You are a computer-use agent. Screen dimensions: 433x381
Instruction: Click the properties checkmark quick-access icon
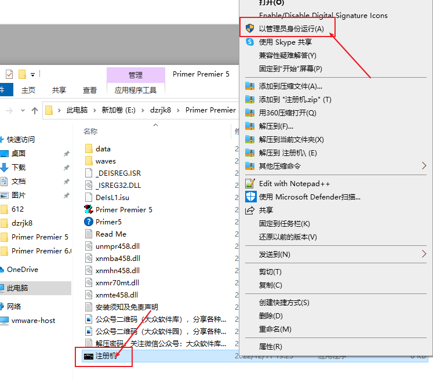9,74
